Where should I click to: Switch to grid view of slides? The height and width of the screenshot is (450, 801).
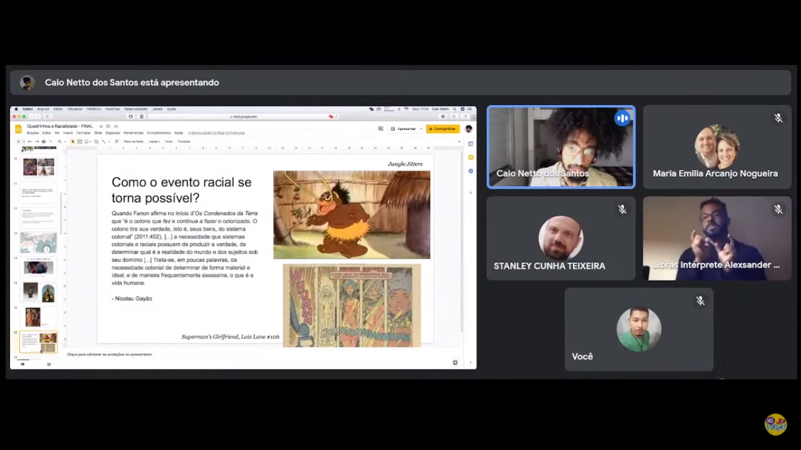point(49,364)
